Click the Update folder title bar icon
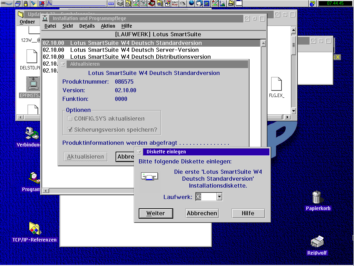The height and width of the screenshot is (266, 354). point(21,14)
